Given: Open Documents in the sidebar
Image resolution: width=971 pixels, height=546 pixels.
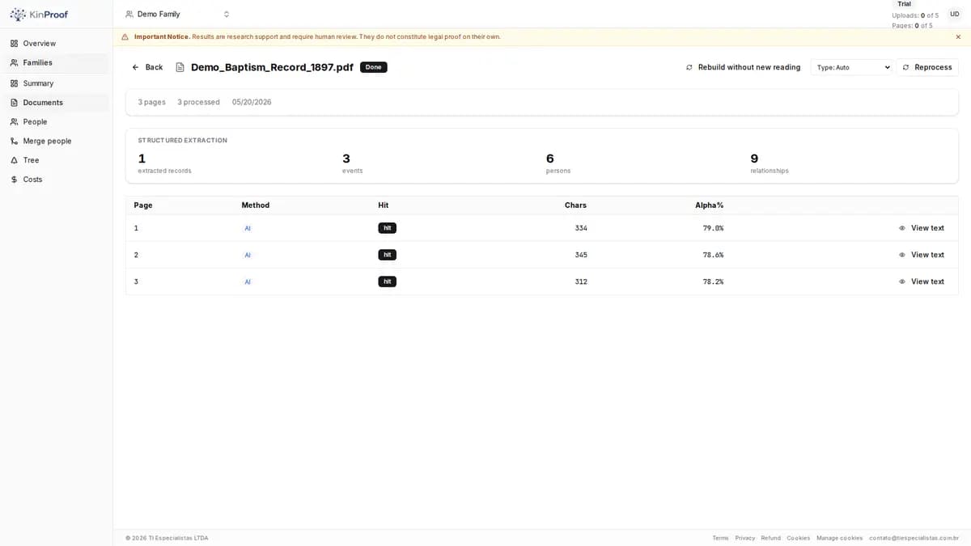Looking at the screenshot, I should pos(55,103).
